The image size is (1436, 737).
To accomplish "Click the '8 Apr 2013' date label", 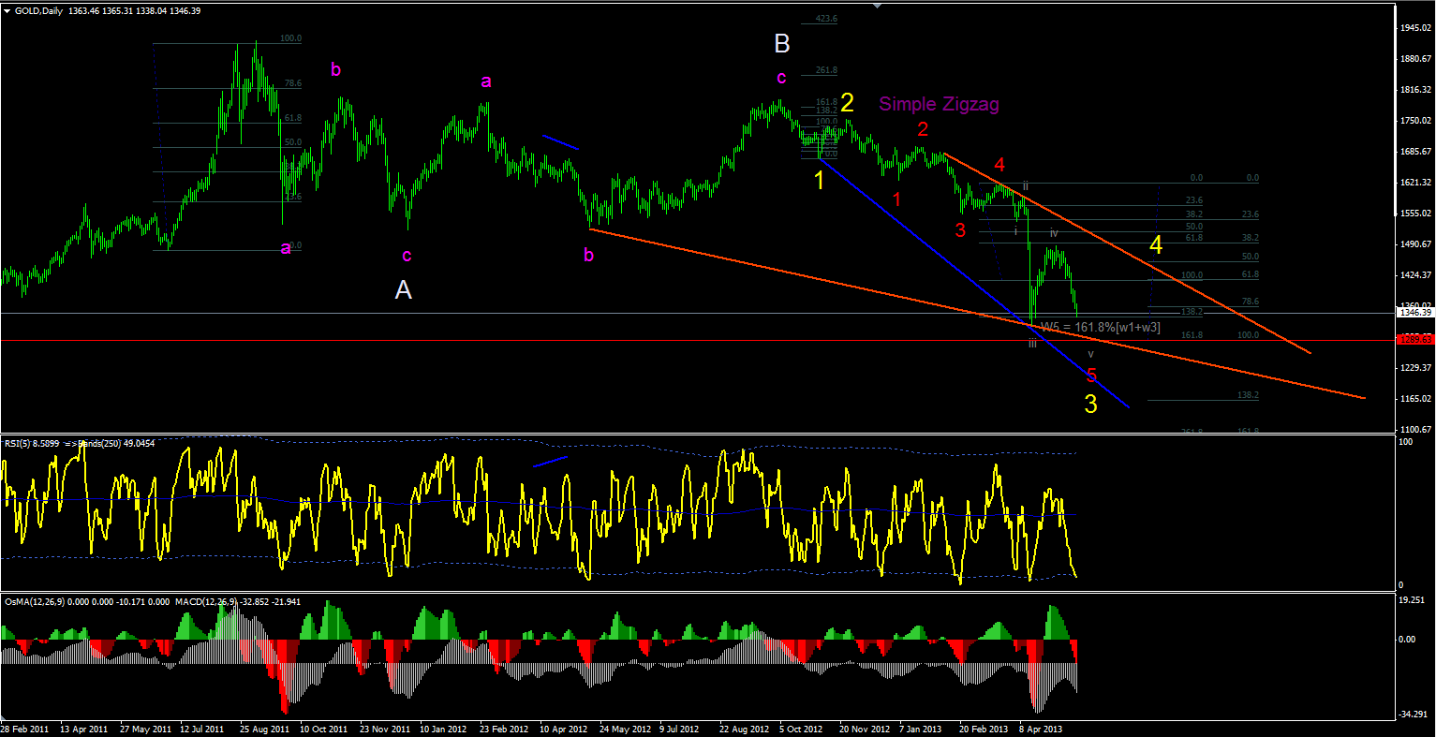I will (x=1041, y=729).
